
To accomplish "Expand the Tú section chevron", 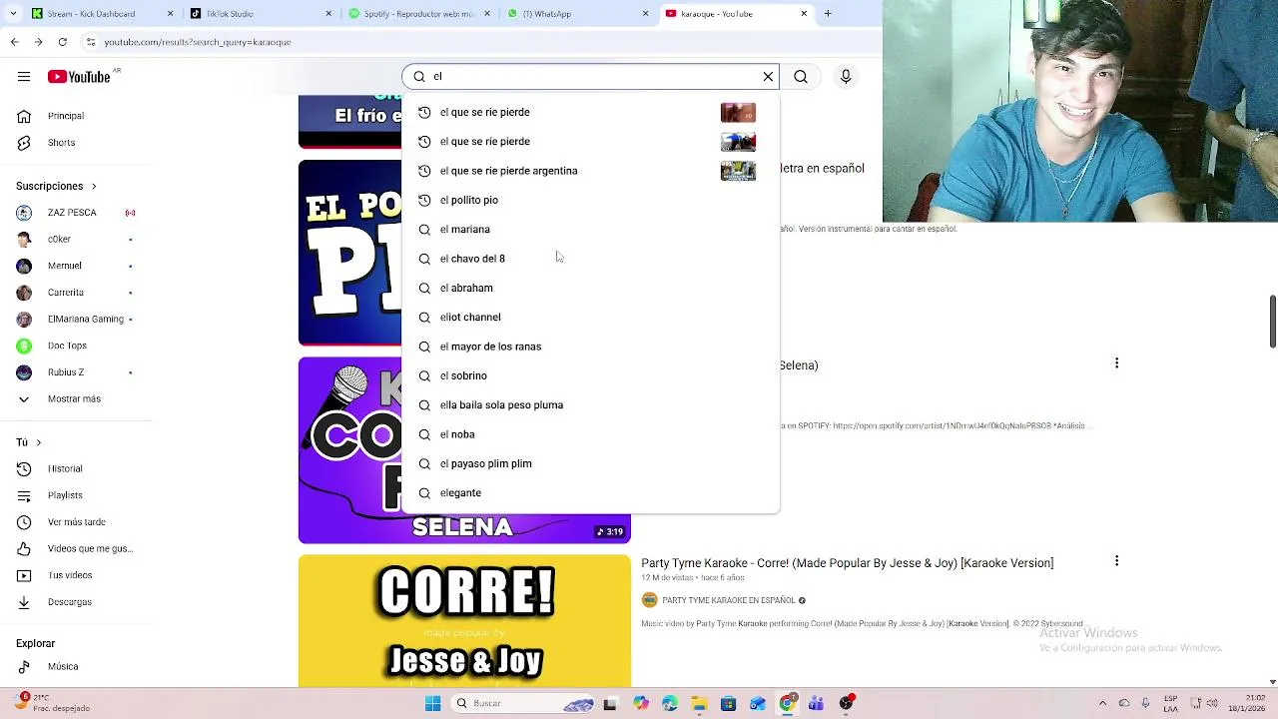I will [38, 442].
